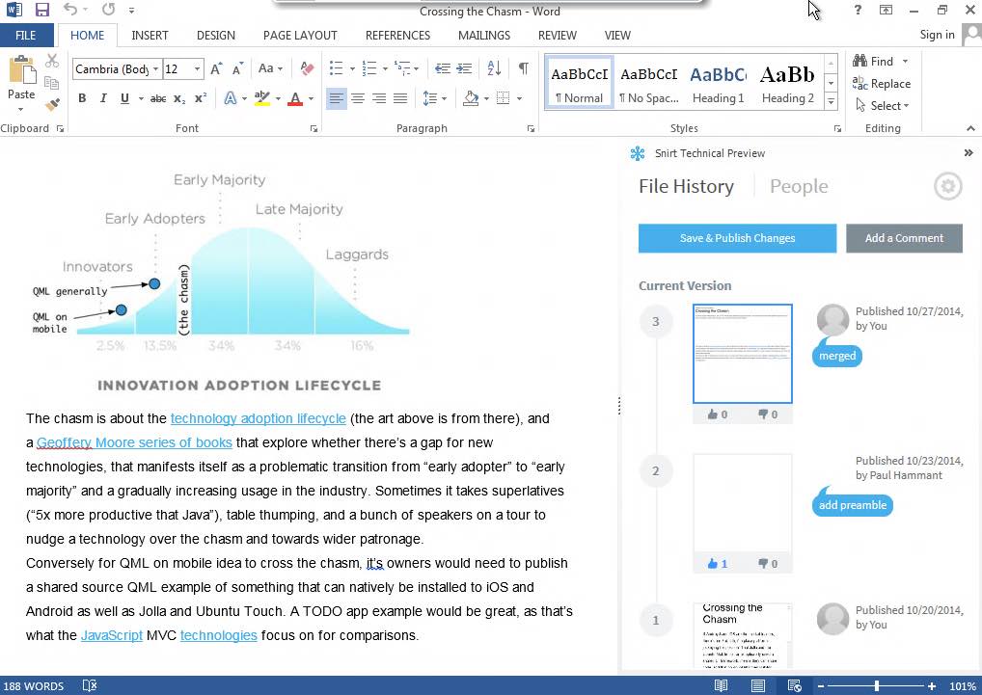Increase font size with Grow Font
Image resolution: width=982 pixels, height=695 pixels.
tap(216, 68)
